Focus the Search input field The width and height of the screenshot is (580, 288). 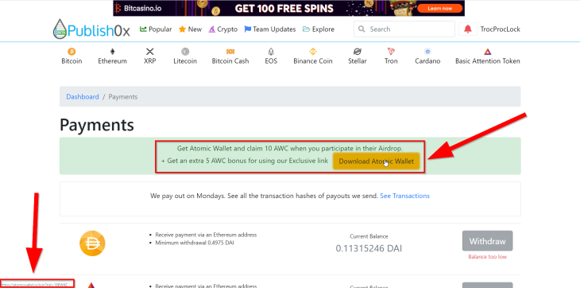point(404,29)
